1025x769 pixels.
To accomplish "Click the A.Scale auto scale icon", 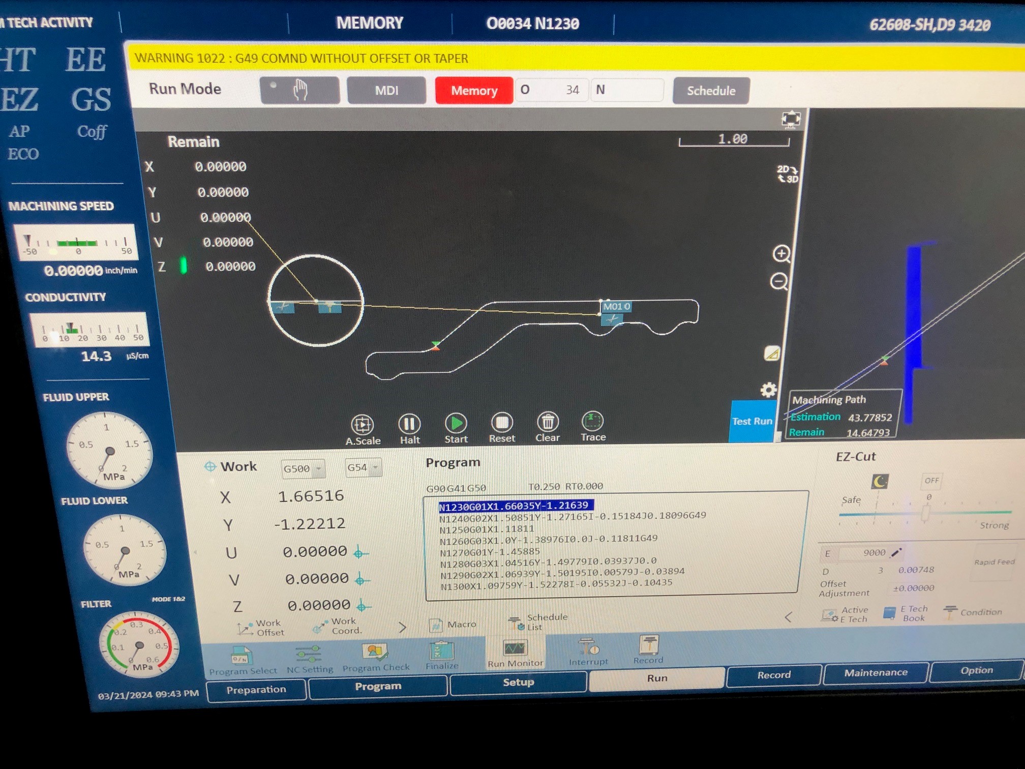I will [363, 425].
